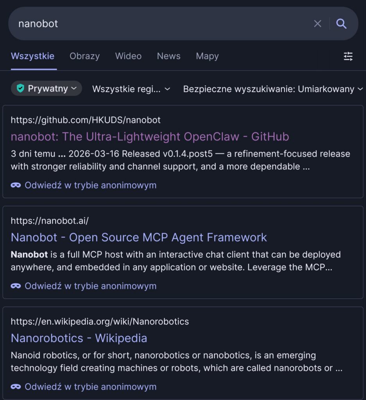Viewport: 366px width, 400px height.
Task: Open the News tab
Action: click(169, 56)
